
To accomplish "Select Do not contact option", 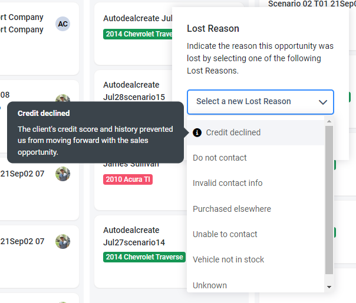I will 256,158.
